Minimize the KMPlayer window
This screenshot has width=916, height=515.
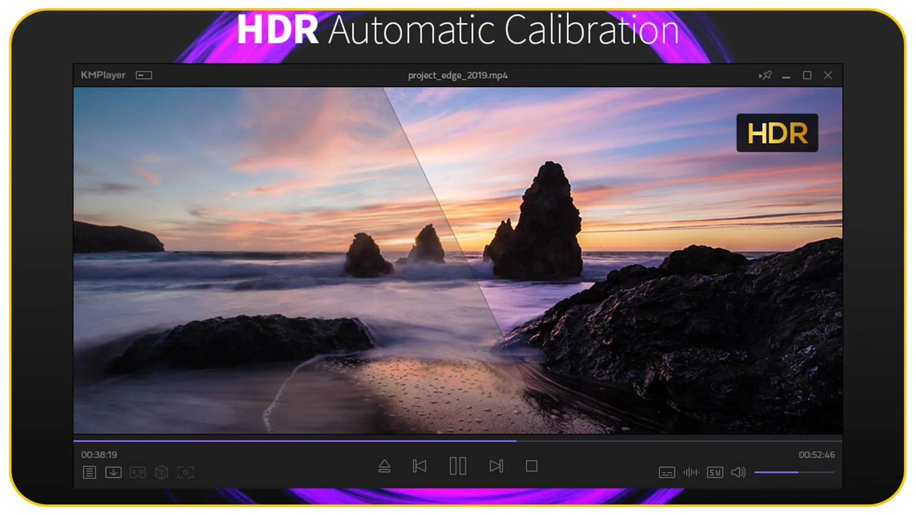tap(786, 76)
